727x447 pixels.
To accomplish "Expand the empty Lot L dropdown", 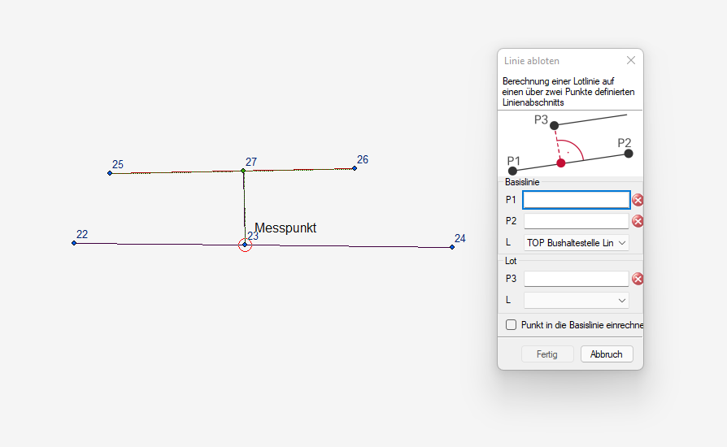I will (576, 301).
